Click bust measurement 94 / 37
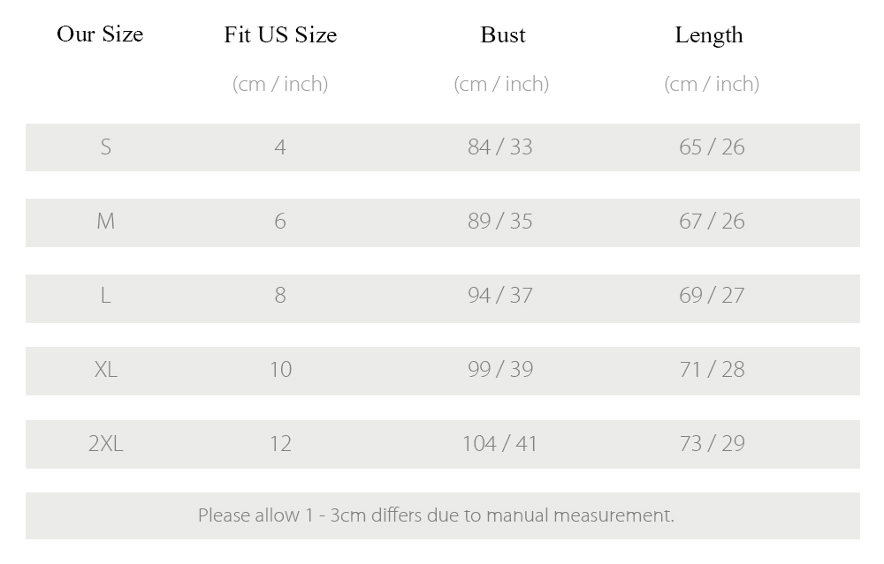Viewport: 884px width, 564px height. [x=500, y=295]
